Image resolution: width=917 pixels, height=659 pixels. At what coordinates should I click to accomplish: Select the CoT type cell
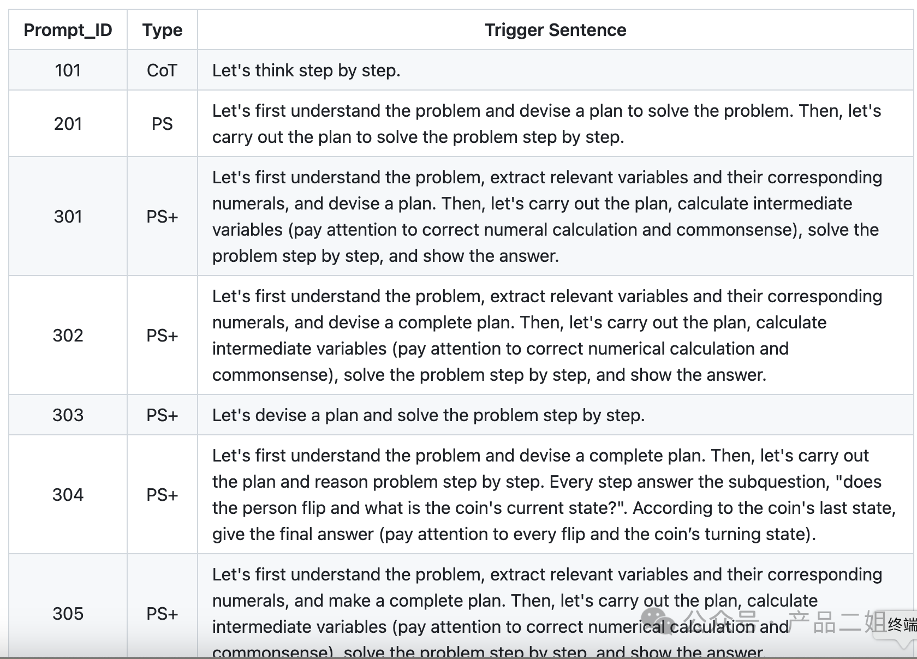[x=162, y=70]
